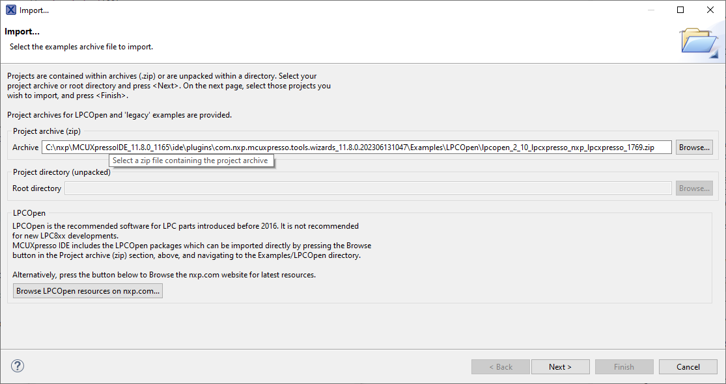726x384 pixels.
Task: Click Next to proceed with the import
Action: tap(560, 366)
